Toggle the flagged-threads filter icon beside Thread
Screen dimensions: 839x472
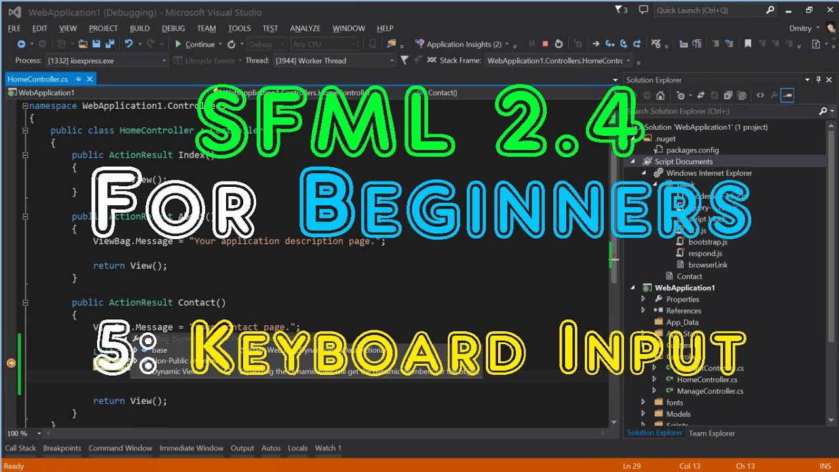point(404,60)
